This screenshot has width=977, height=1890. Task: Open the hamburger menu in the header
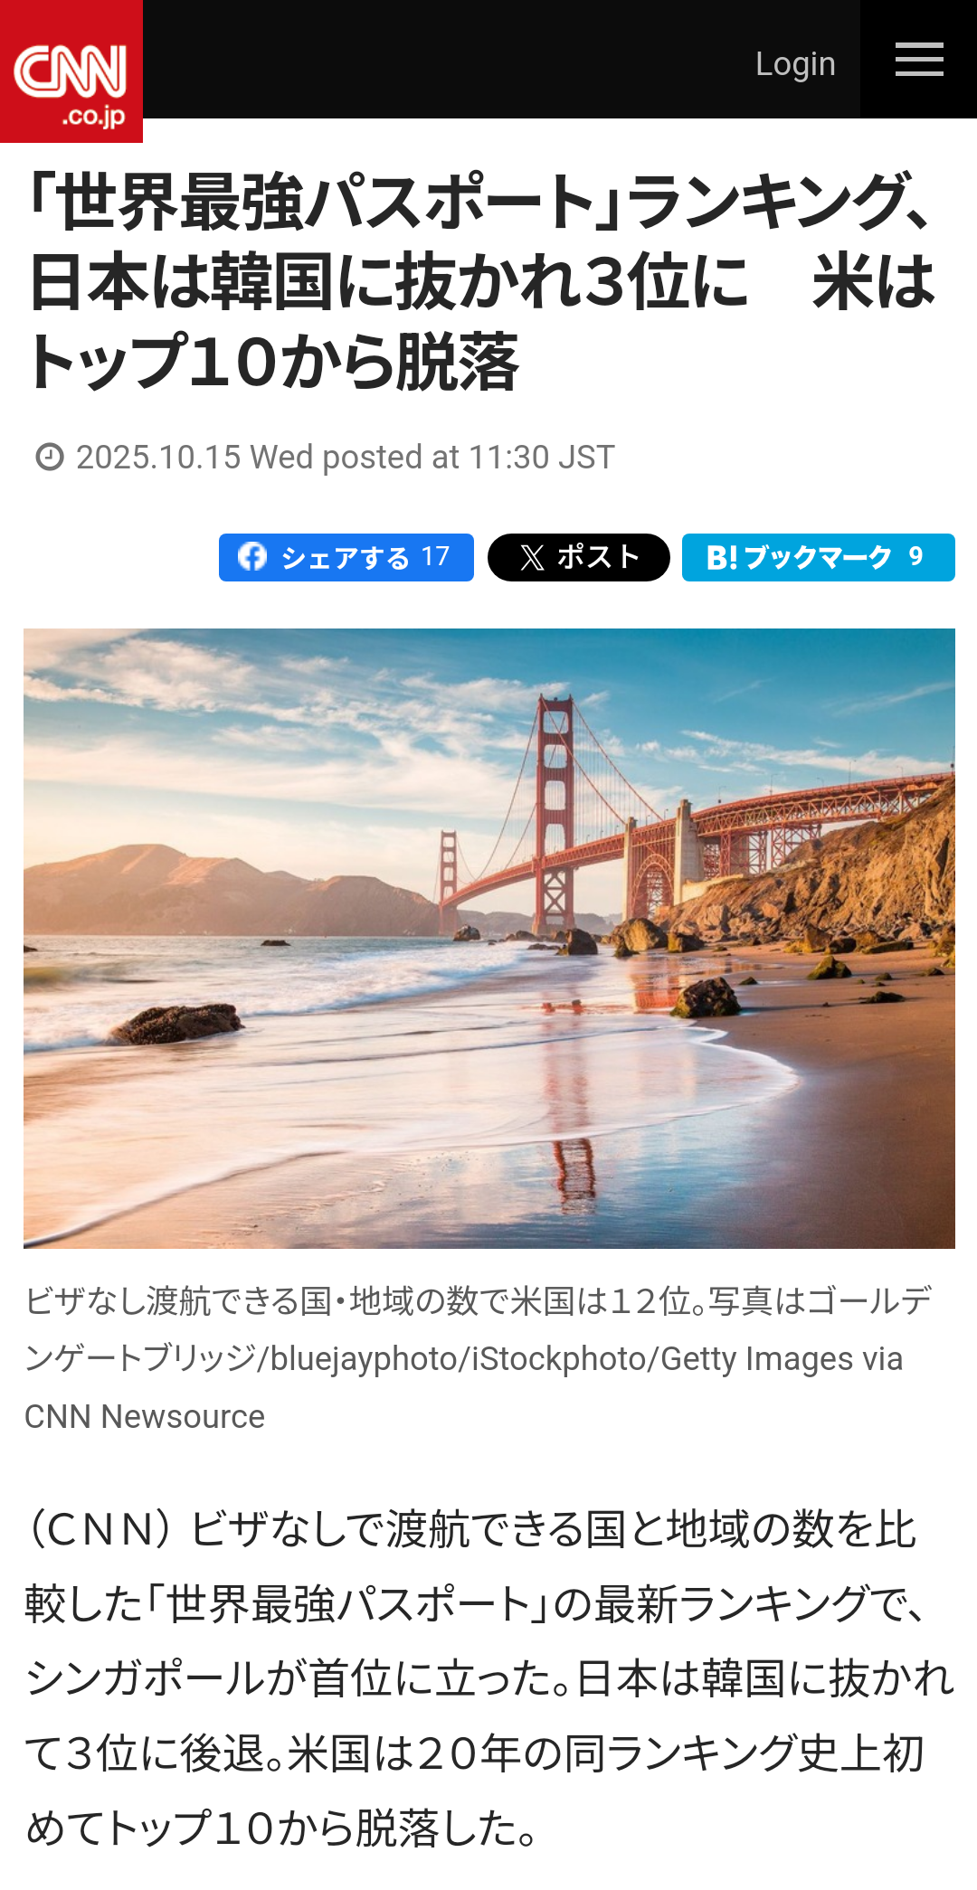pos(919,60)
